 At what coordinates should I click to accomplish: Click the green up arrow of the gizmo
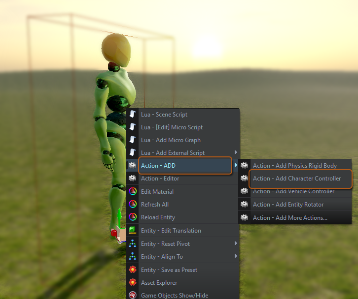(119, 214)
